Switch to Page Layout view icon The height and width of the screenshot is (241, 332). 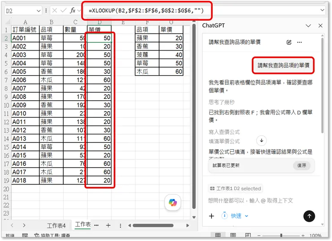[233, 235]
